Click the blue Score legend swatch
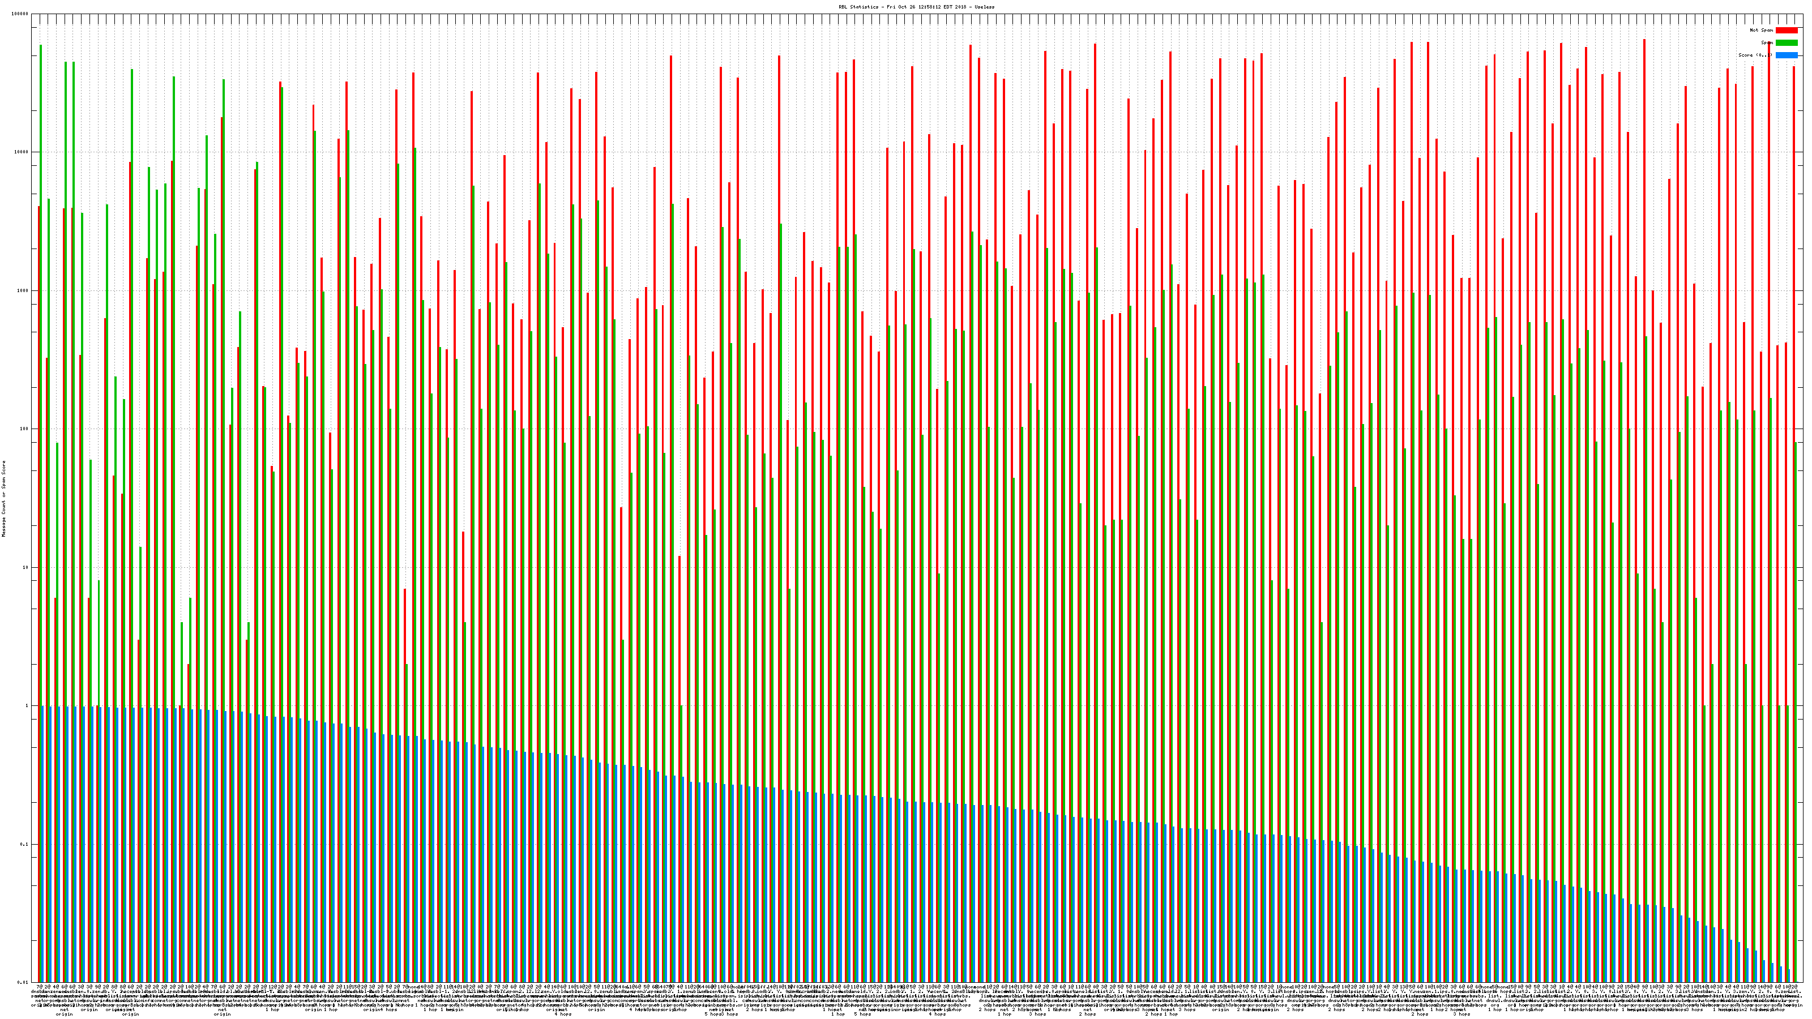1812x1019 pixels. [x=1786, y=55]
